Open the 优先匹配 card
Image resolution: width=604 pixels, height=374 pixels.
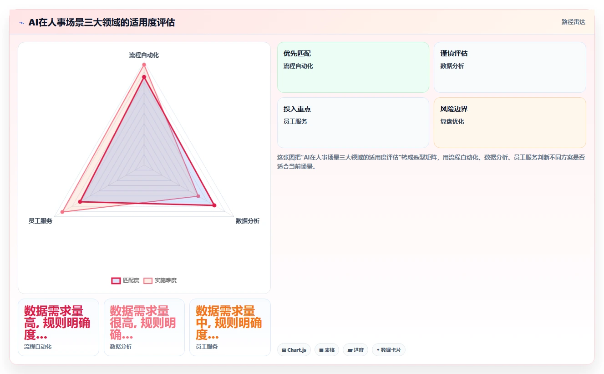pos(353,67)
